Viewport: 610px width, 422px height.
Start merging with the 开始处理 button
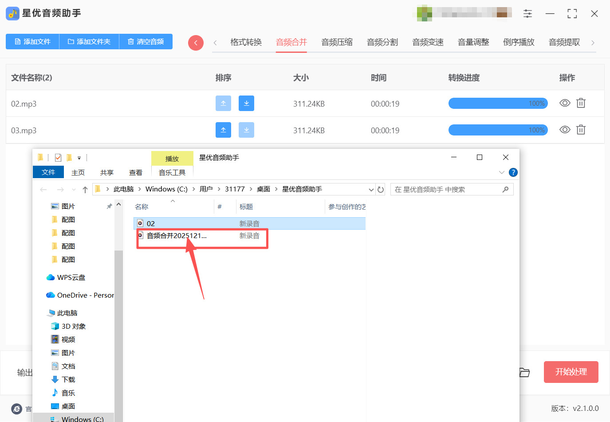571,372
